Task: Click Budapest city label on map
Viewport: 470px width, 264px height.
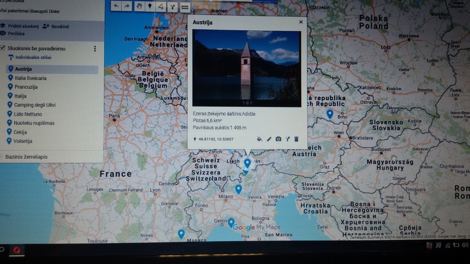Action: point(381,149)
